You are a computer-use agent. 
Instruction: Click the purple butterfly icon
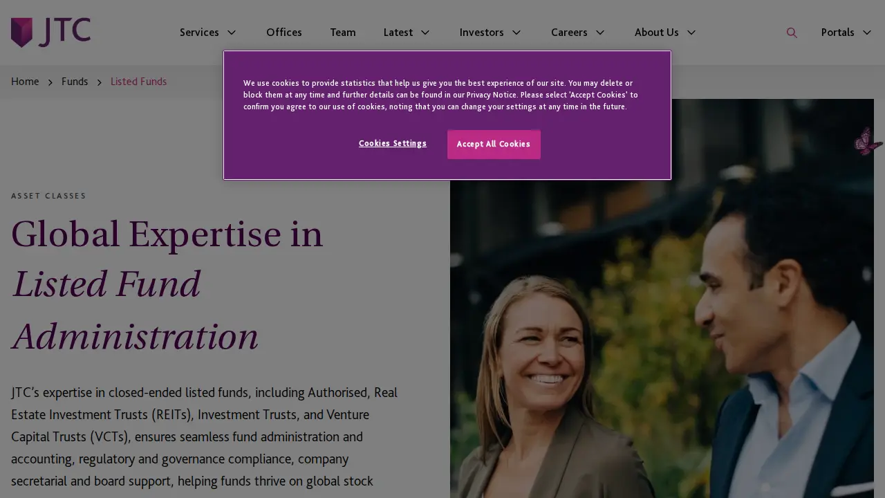[868, 141]
